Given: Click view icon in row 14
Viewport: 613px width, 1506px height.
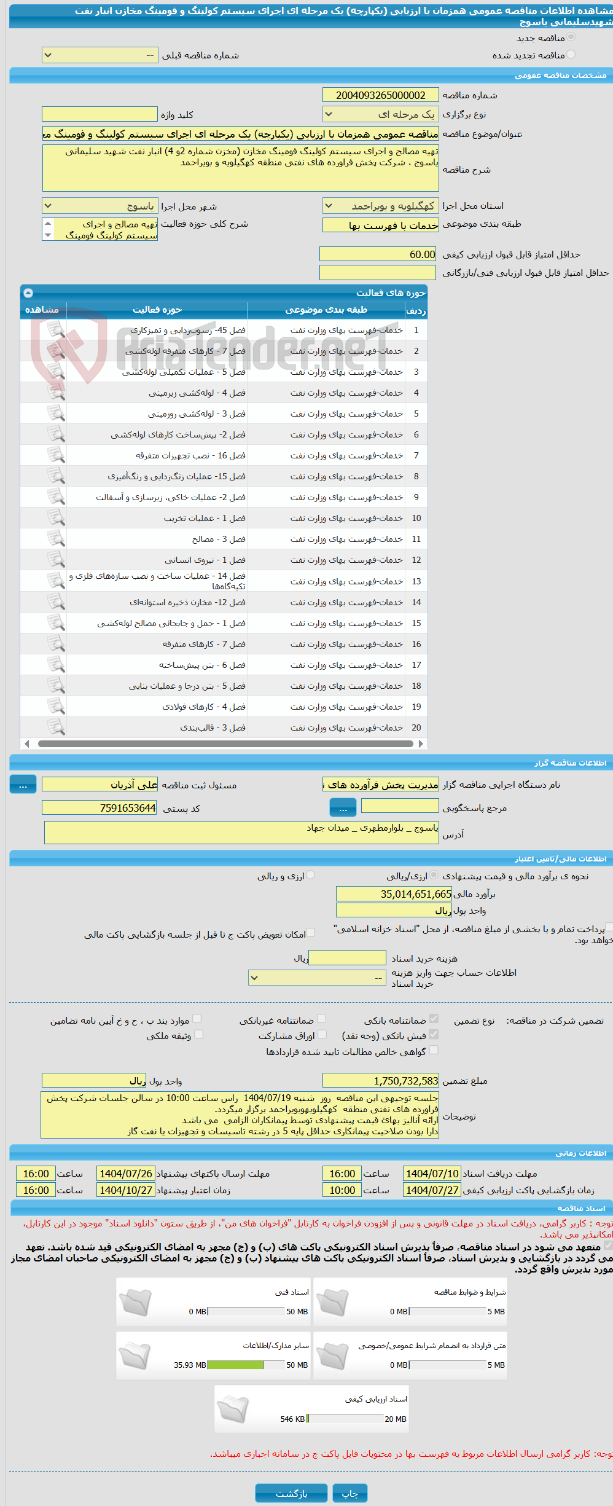Looking at the screenshot, I should 56,602.
